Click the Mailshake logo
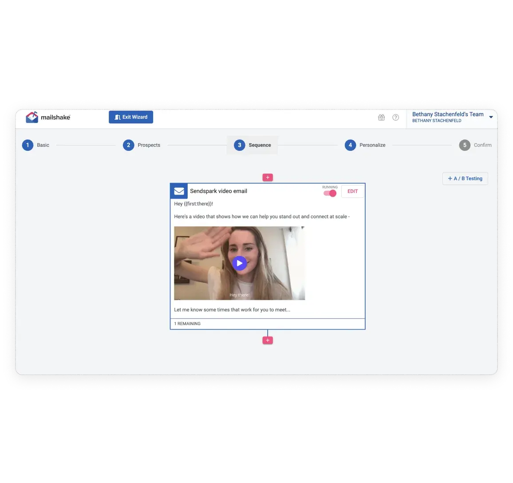This screenshot has height=483, width=513. pos(48,117)
